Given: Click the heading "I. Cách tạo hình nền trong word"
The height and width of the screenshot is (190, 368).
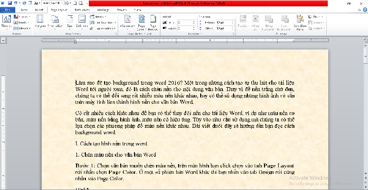Looking at the screenshot, I should (x=111, y=143).
